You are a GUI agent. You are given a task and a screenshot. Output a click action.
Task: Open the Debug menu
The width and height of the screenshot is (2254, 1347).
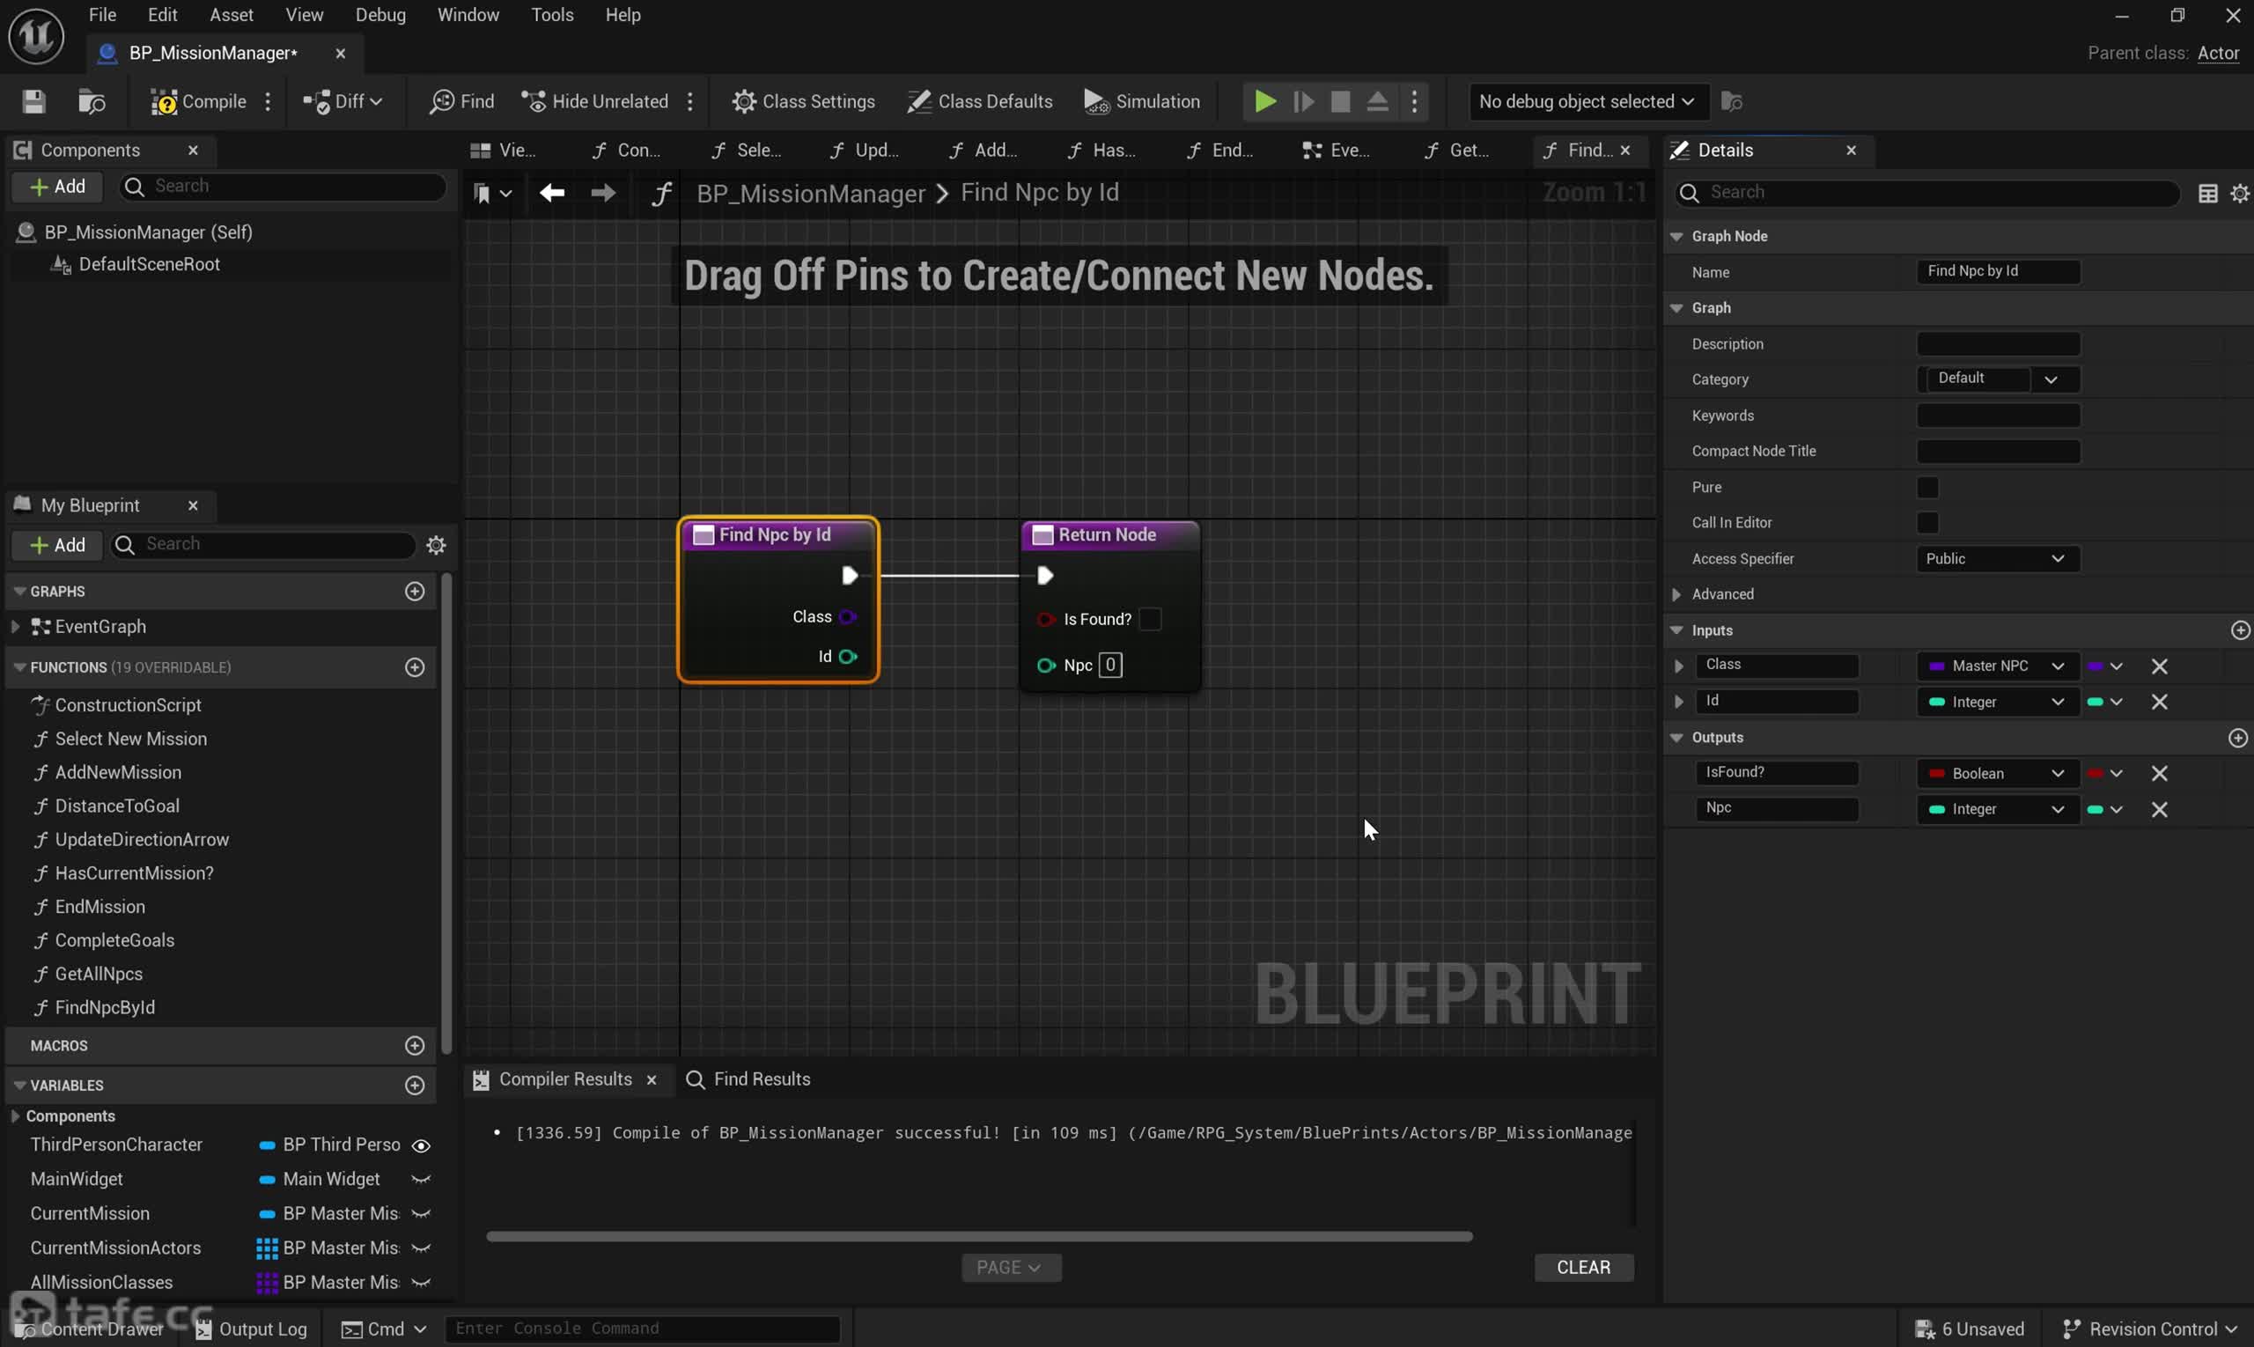(380, 14)
